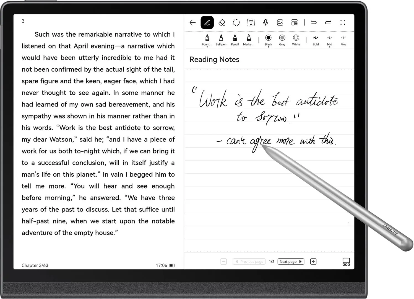The width and height of the screenshot is (414, 299).
Task: Open the Reading Notes page
Action: click(x=214, y=60)
